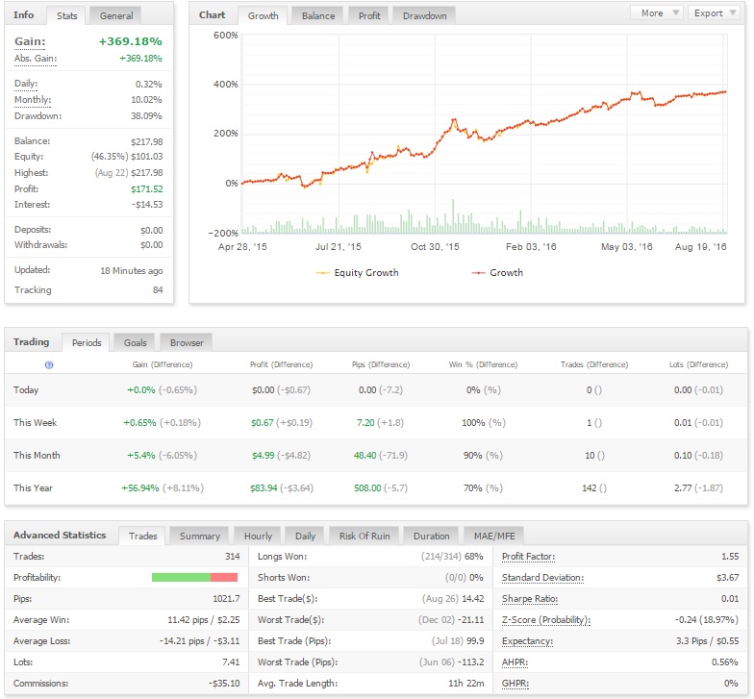
Task: Click the 400% y-axis label
Action: tap(225, 85)
